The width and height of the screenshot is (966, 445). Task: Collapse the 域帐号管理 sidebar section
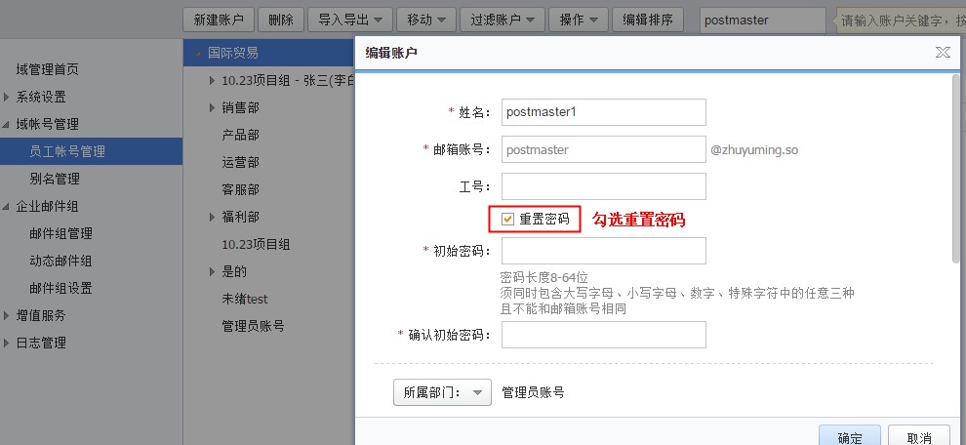[8, 124]
